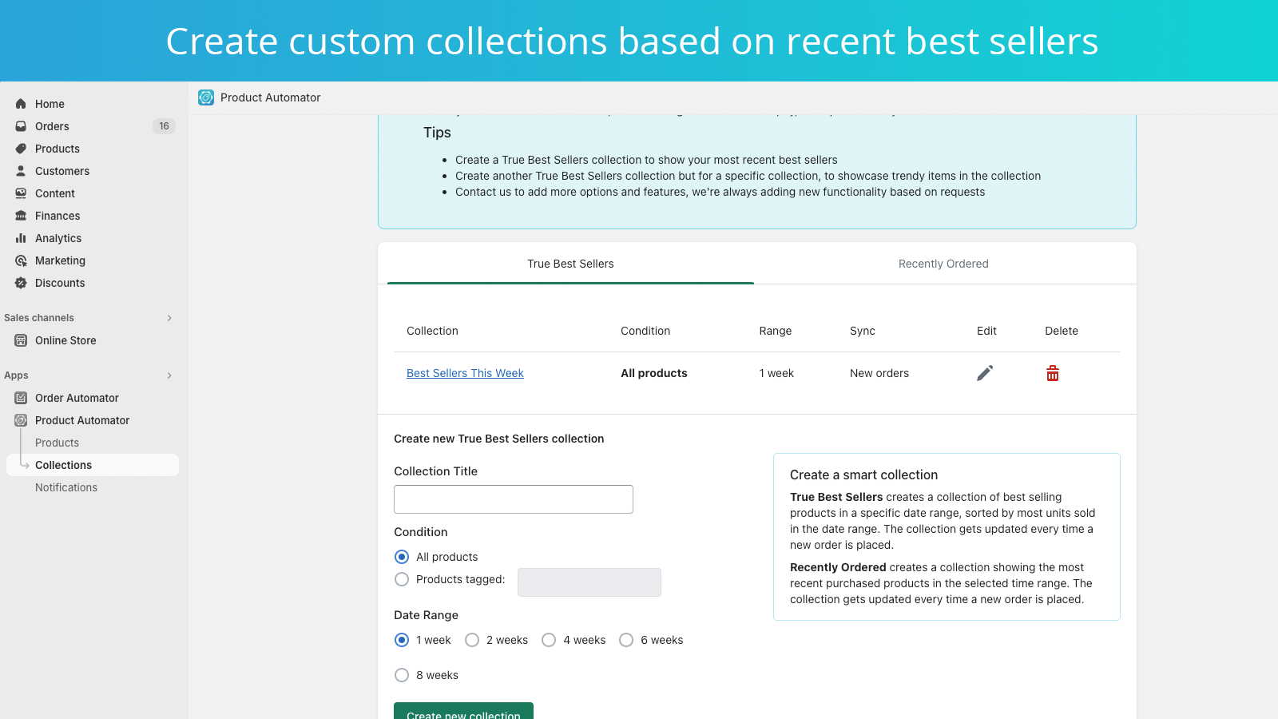Click the Tips heading
The height and width of the screenshot is (719, 1278).
(x=437, y=133)
